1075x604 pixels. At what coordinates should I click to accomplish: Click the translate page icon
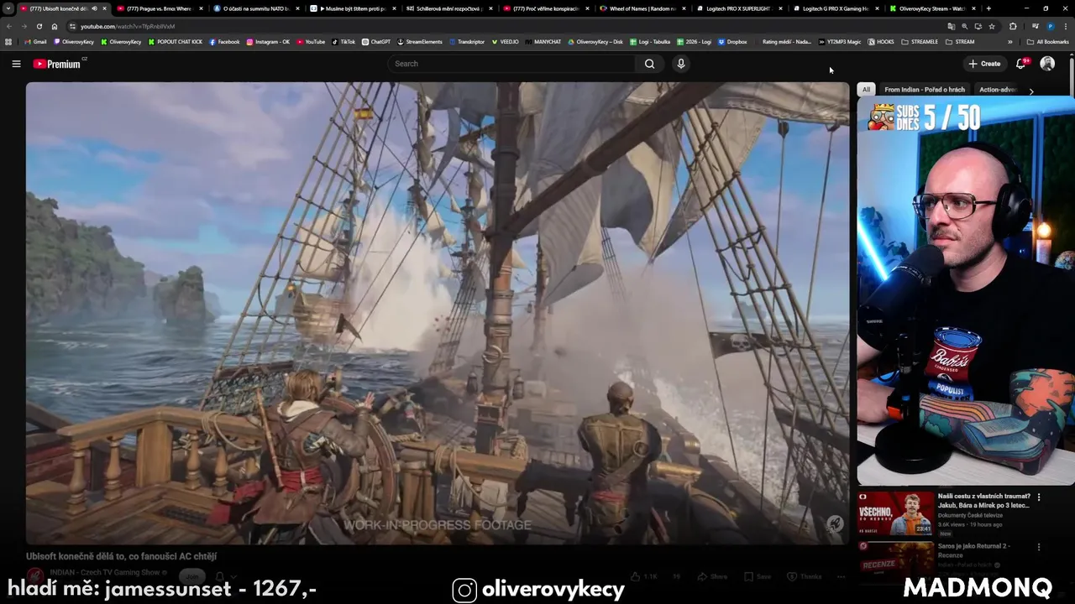click(951, 26)
